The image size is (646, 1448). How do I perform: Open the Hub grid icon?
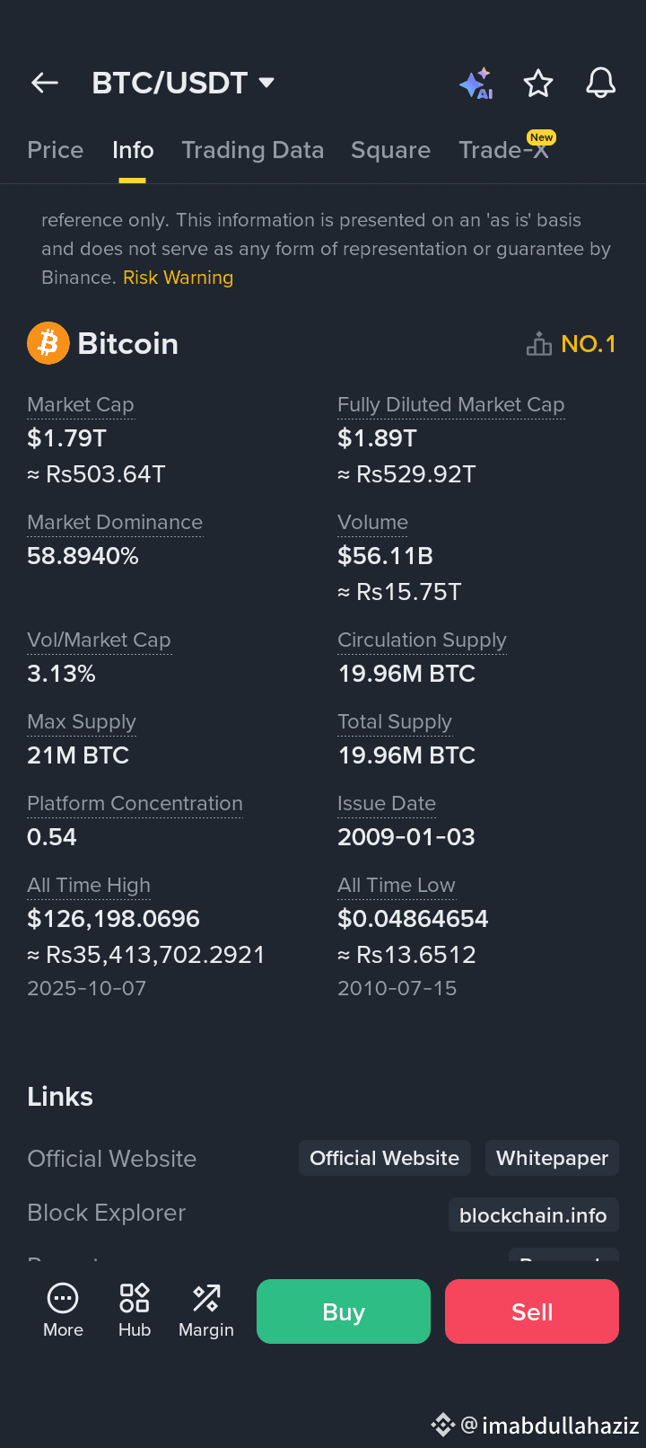[135, 1298]
